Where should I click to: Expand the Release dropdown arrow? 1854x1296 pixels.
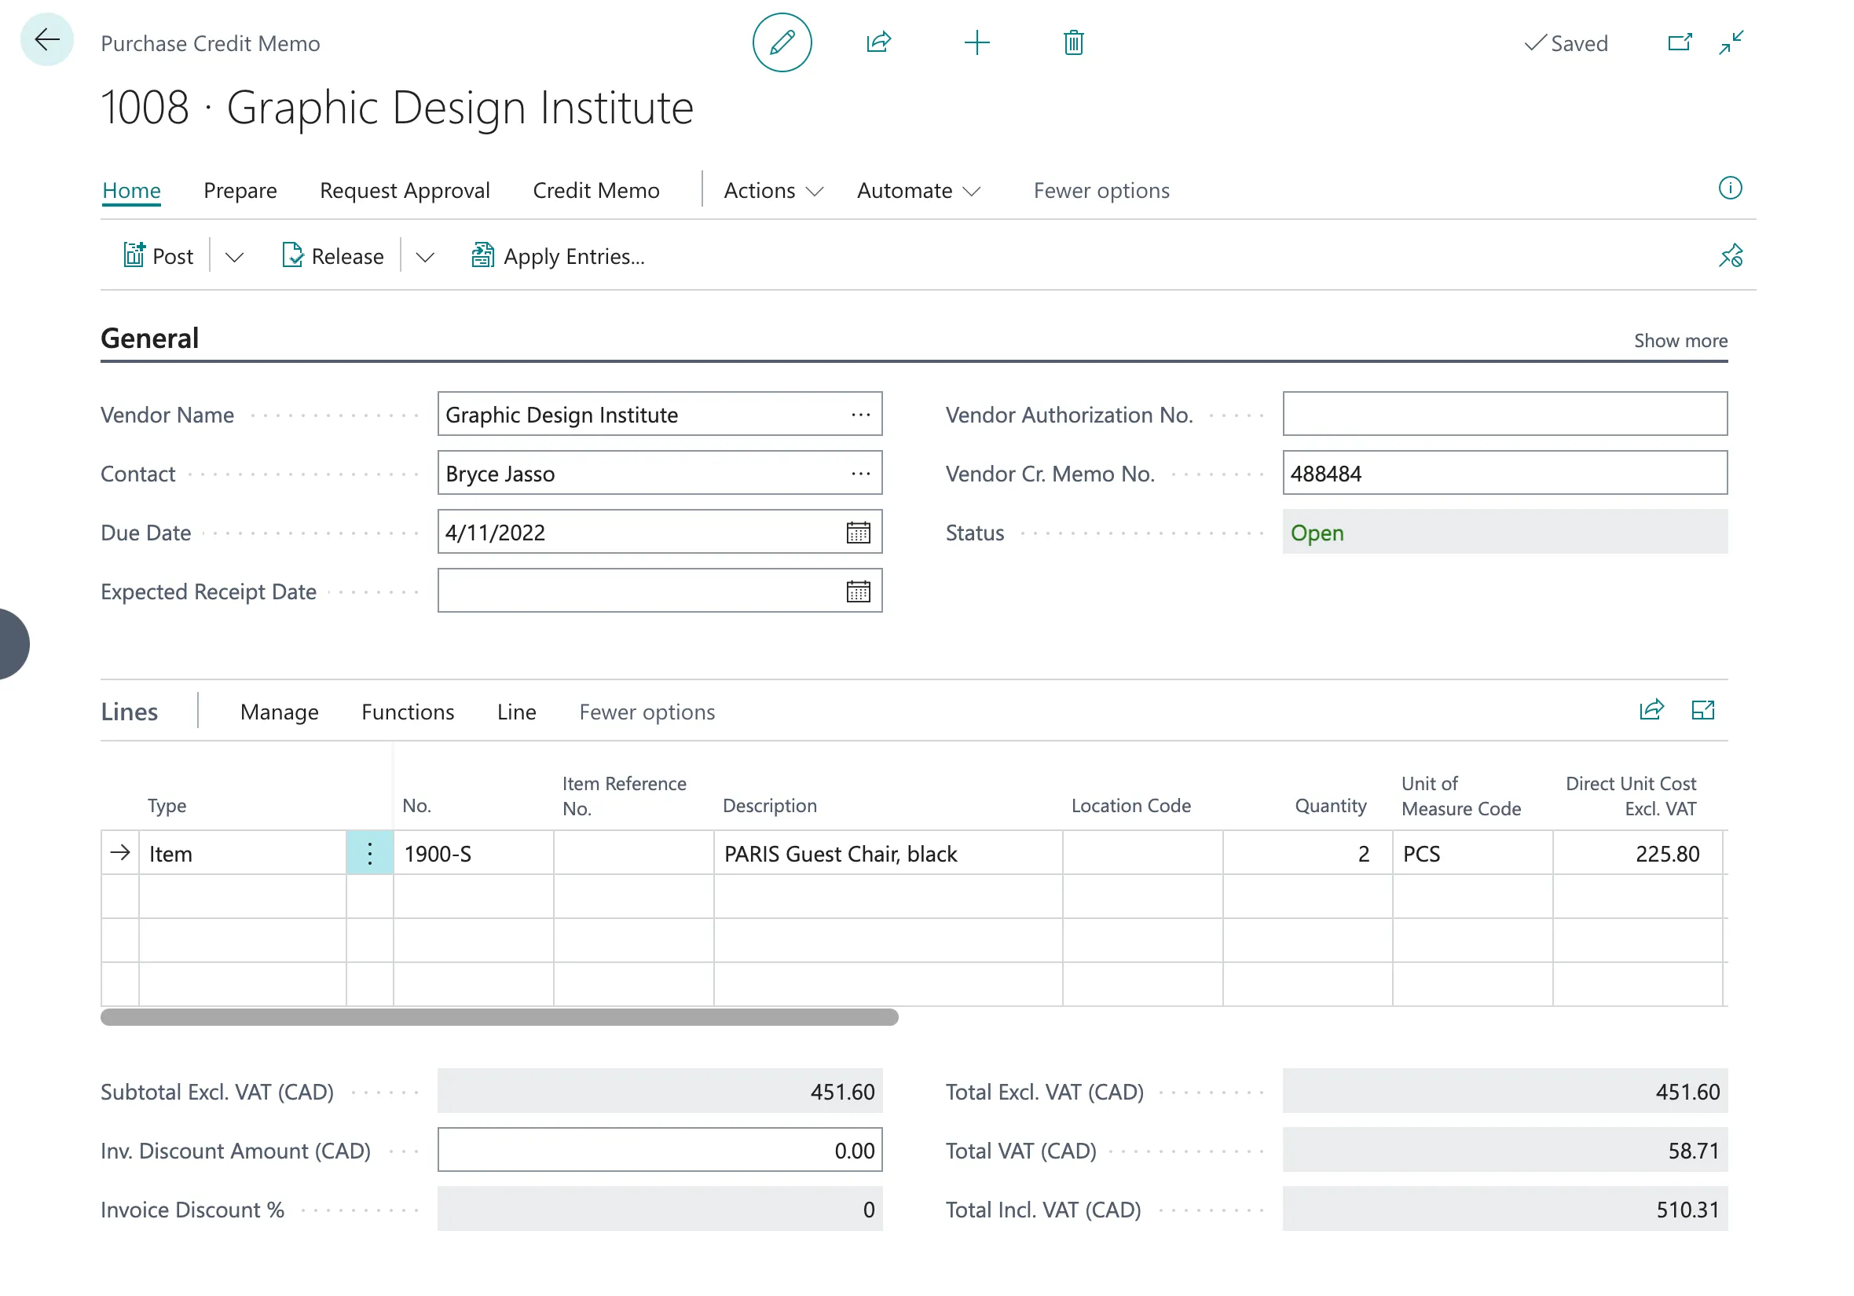[425, 257]
